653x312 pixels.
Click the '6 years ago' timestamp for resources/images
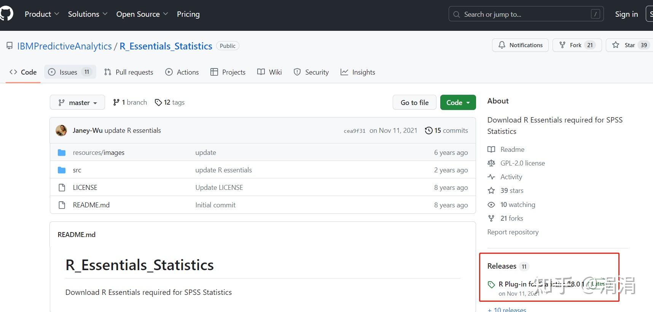451,153
